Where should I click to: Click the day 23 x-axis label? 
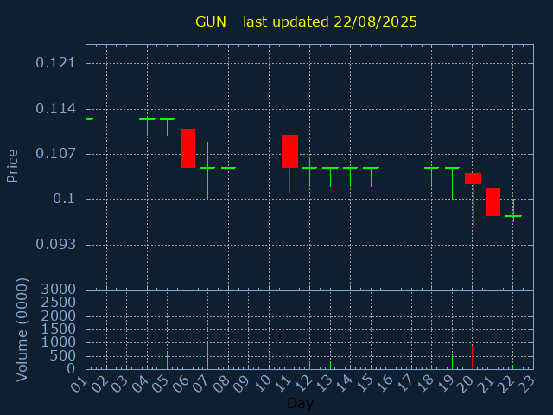pos(527,384)
